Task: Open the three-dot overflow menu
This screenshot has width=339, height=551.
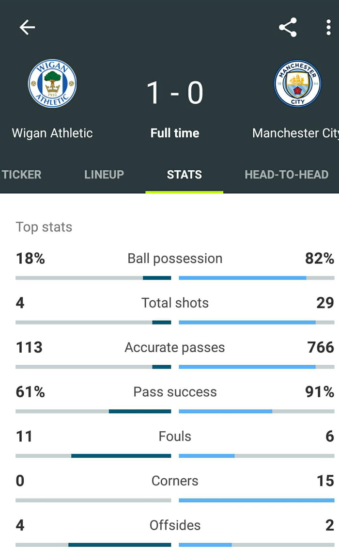Action: 328,28
